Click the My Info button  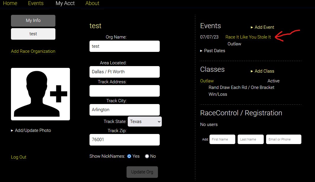(33, 21)
